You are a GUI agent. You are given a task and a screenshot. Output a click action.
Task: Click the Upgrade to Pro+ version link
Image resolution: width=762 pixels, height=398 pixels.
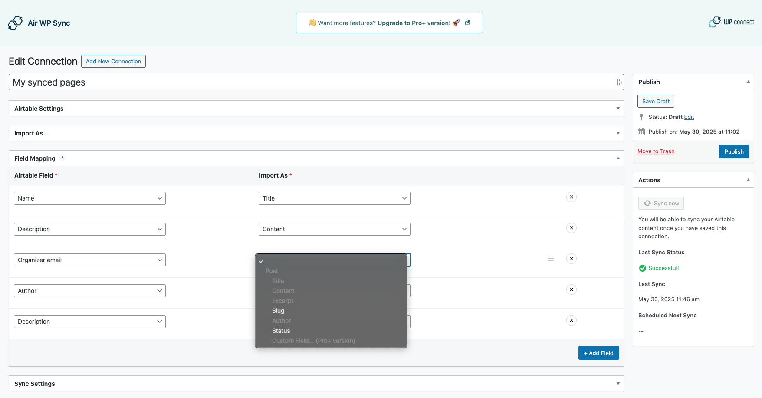(x=414, y=23)
